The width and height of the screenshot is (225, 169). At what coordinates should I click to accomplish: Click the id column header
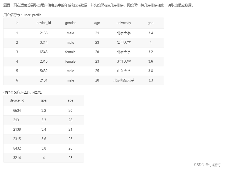(17, 23)
